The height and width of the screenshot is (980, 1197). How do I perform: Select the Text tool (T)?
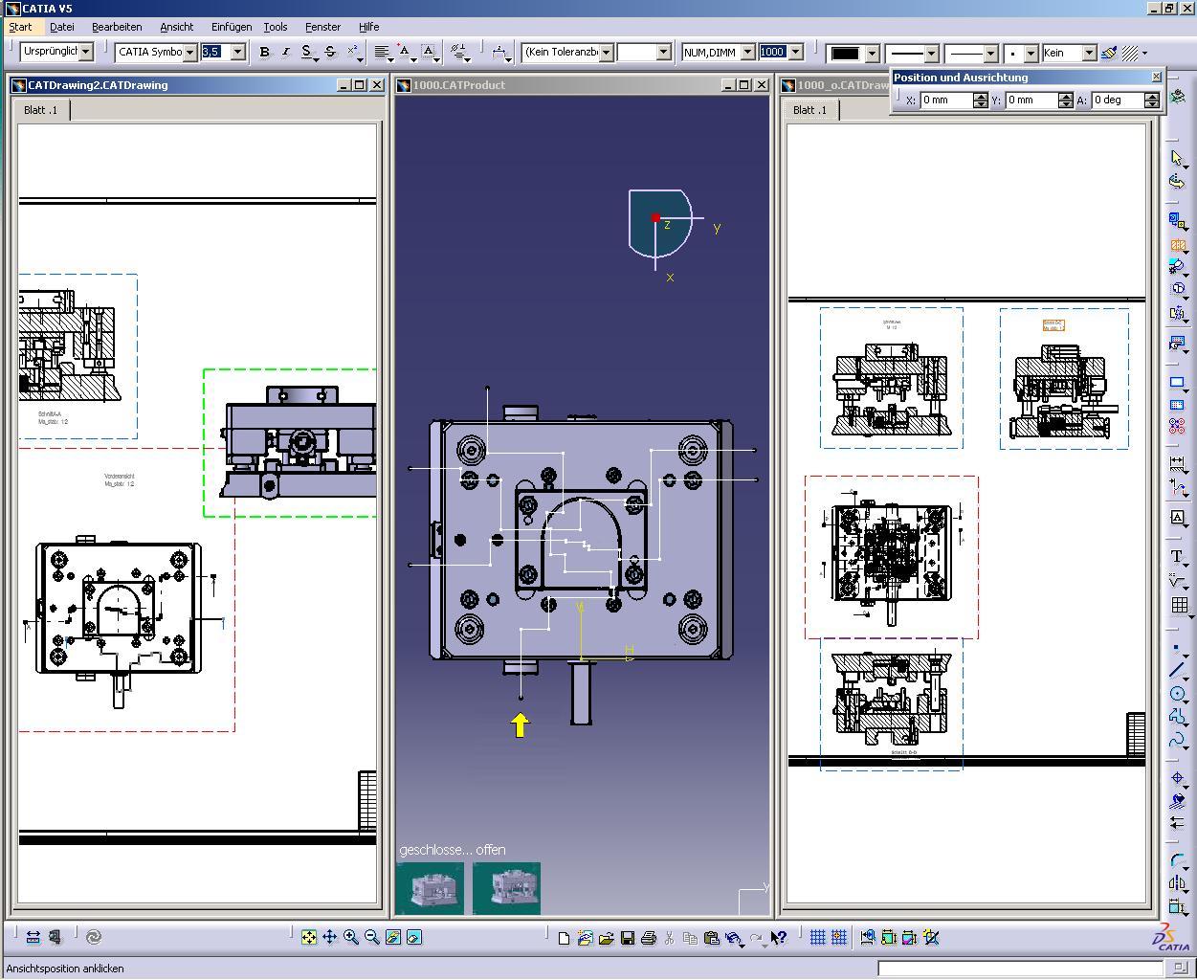(1178, 557)
